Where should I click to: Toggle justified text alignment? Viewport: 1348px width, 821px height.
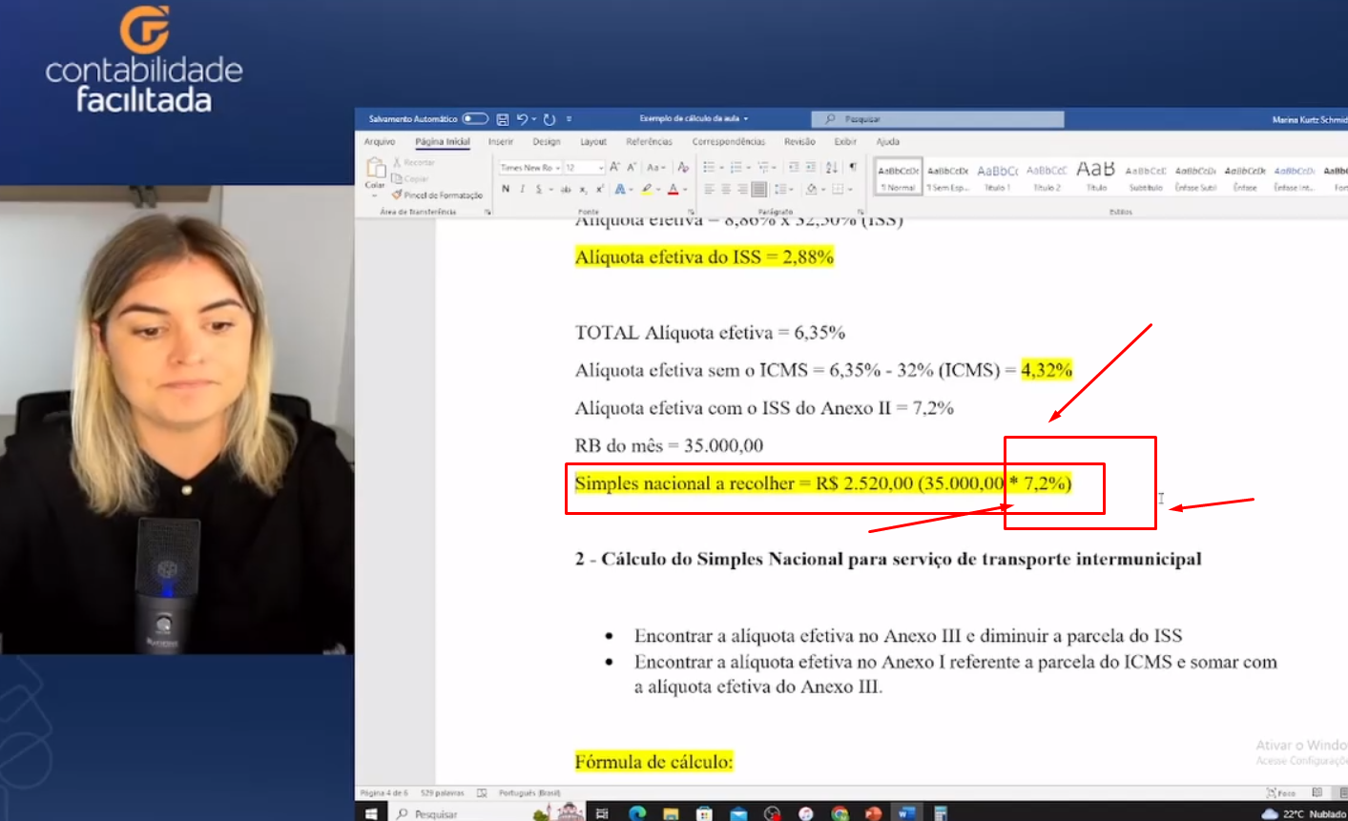pos(758,189)
